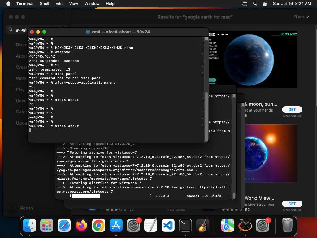Open Stage Manager icon in menu bar
Screen dimensions: 317x238
pos(244,4)
